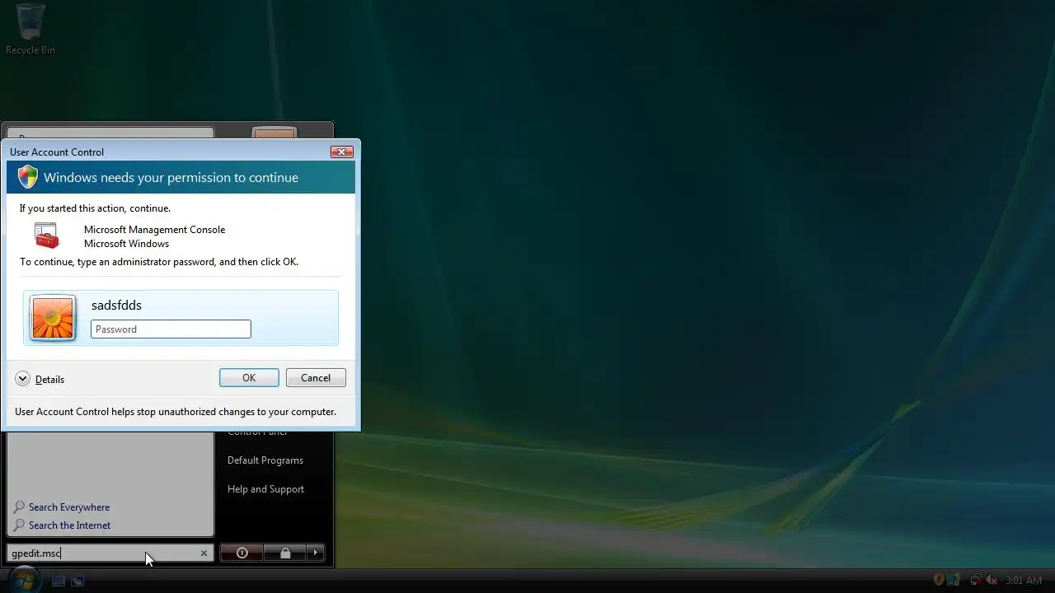The height and width of the screenshot is (593, 1055).
Task: Lock the computer with the lock button
Action: tap(285, 553)
